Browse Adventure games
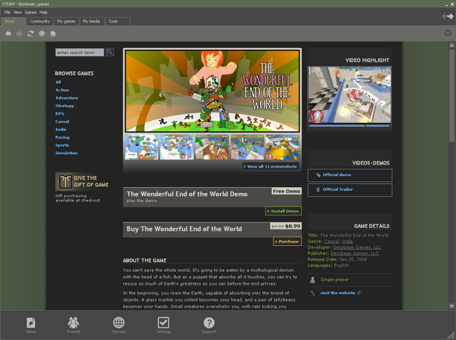Image resolution: width=456 pixels, height=340 pixels. [66, 98]
